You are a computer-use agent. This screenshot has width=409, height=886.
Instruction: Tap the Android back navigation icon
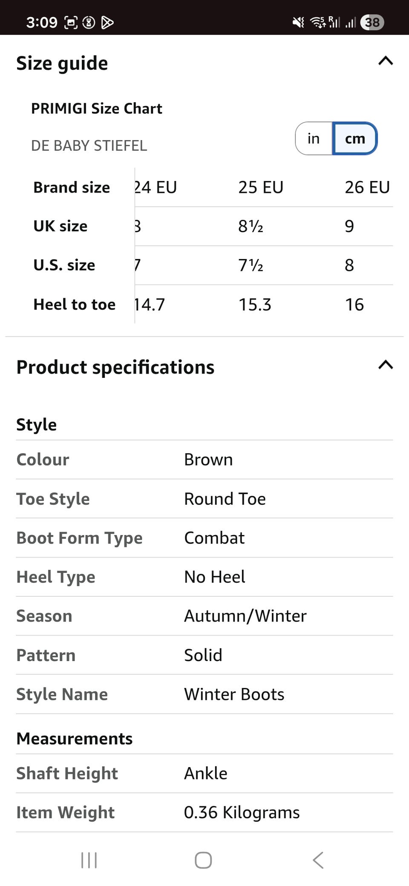tap(318, 860)
